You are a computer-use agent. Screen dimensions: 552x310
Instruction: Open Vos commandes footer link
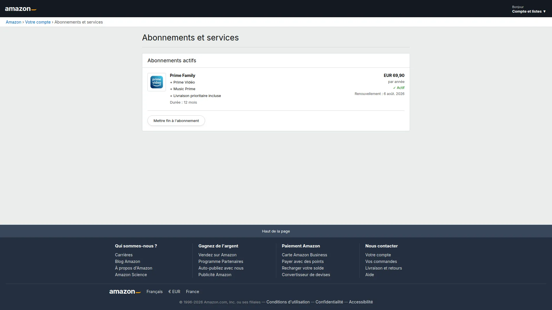pyautogui.click(x=381, y=261)
